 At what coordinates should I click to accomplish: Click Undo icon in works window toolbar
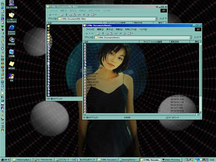pyautogui.click(x=116, y=33)
